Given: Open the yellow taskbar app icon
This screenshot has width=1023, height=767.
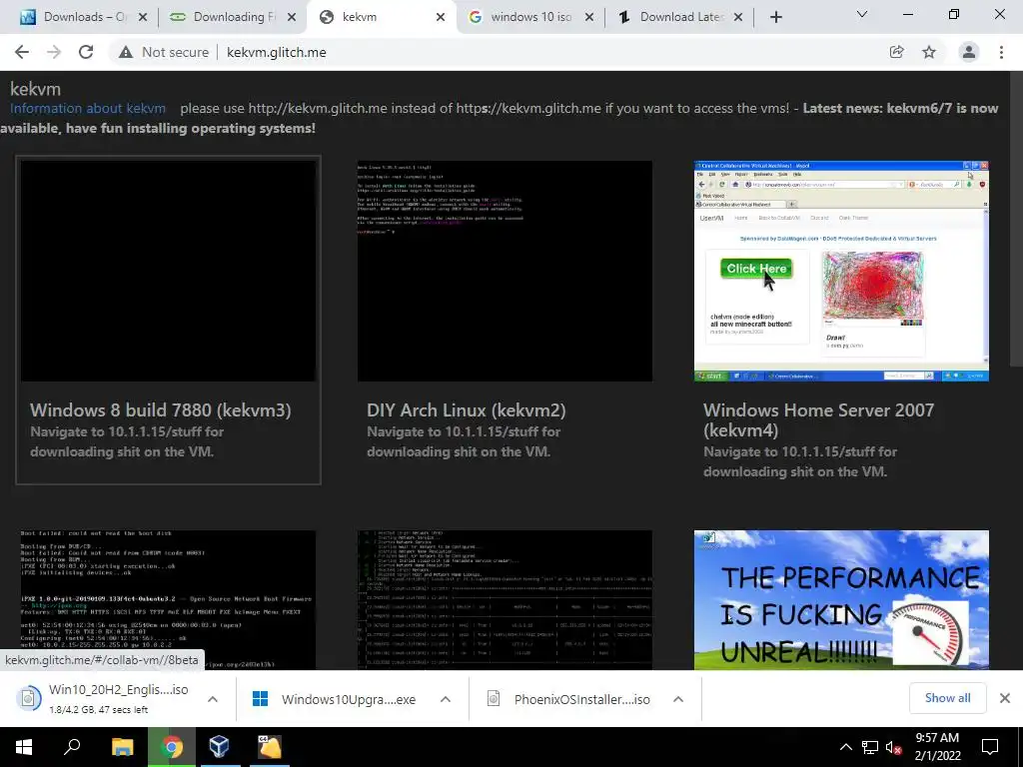Looking at the screenshot, I should click(x=270, y=747).
